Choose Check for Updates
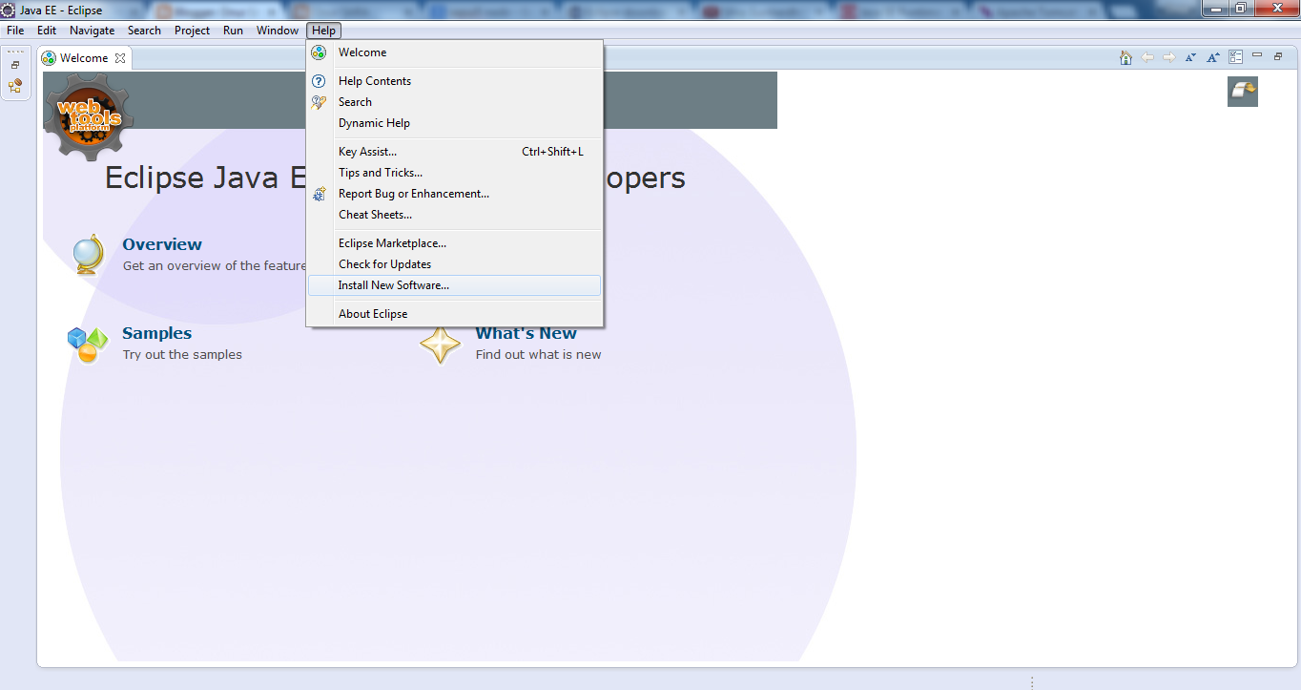 (455, 264)
